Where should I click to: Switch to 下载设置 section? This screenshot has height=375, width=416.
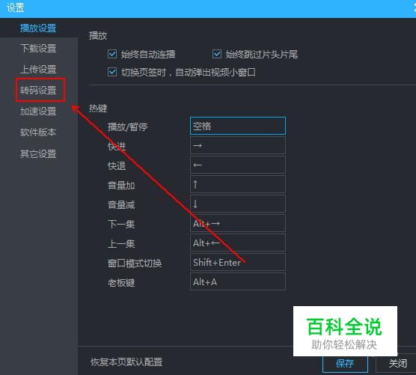[38, 49]
